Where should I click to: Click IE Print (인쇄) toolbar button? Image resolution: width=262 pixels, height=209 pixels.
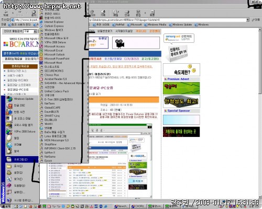(127, 13)
